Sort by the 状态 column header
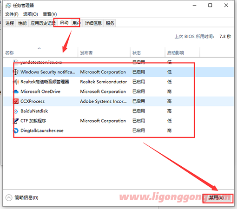 (137, 53)
